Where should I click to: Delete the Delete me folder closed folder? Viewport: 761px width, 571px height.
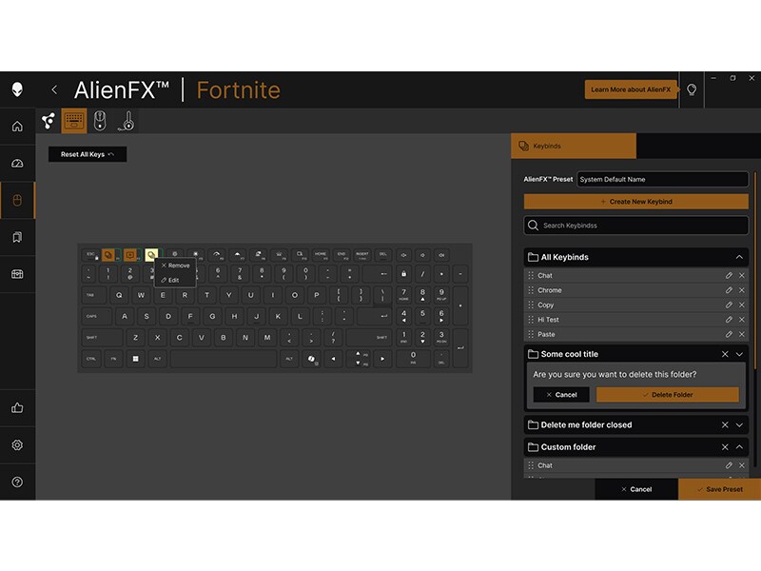(725, 424)
